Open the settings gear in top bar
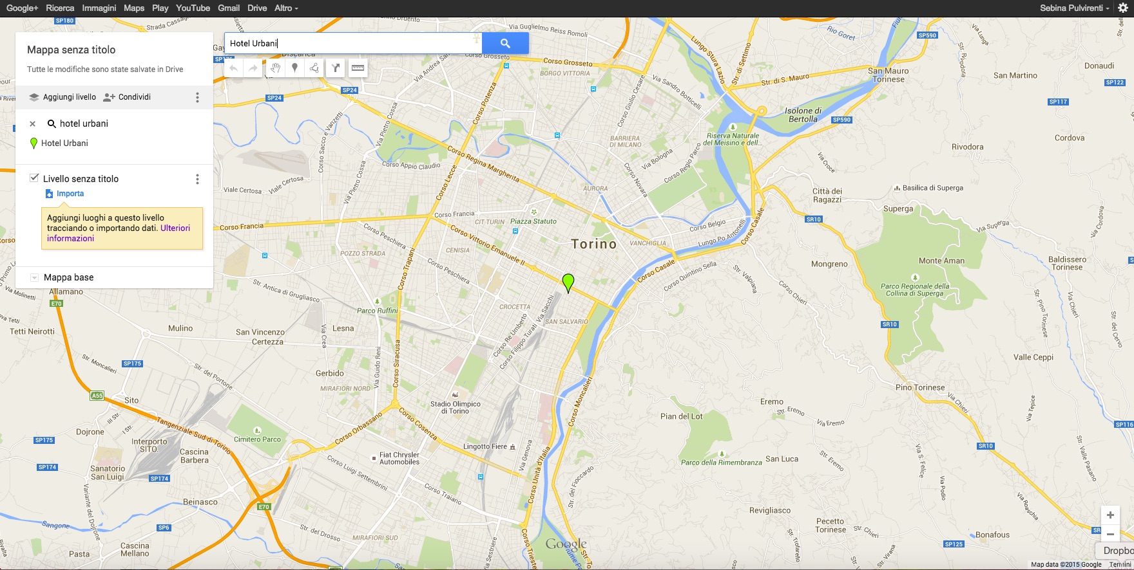This screenshot has height=570, width=1134. point(1122,8)
